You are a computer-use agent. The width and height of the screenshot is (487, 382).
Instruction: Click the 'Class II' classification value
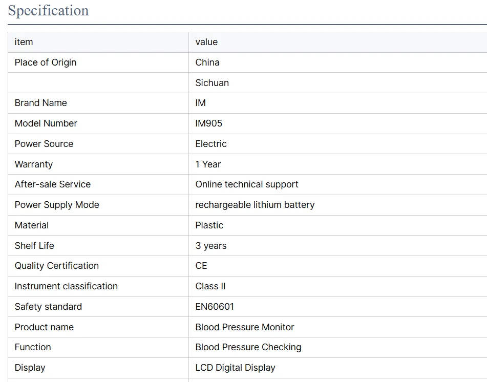(x=210, y=286)
